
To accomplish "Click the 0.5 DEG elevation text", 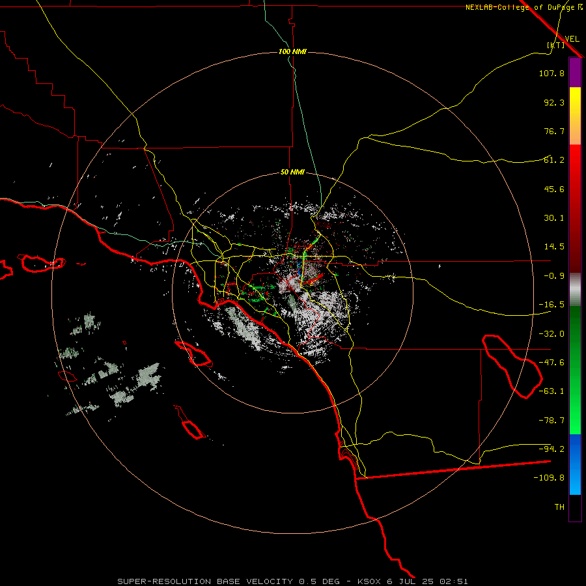I will [x=320, y=581].
